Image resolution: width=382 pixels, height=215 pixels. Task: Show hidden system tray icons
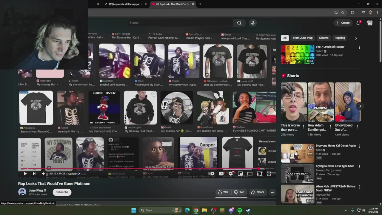346,210
